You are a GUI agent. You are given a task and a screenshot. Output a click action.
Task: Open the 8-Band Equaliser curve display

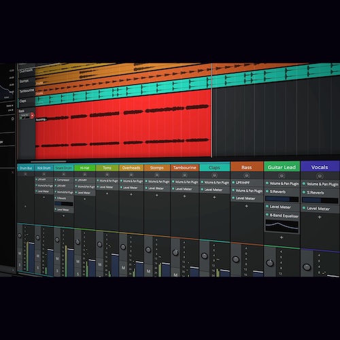coord(282,226)
